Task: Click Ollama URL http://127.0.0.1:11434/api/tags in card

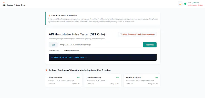Action: 61,81
